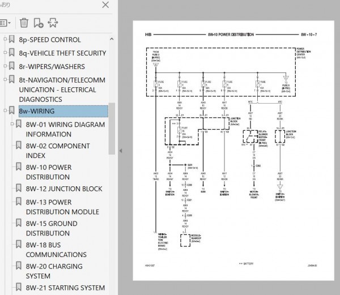The width and height of the screenshot is (340, 295).
Task: Click the 8W-10-7 page number
Action: [x=309, y=35]
